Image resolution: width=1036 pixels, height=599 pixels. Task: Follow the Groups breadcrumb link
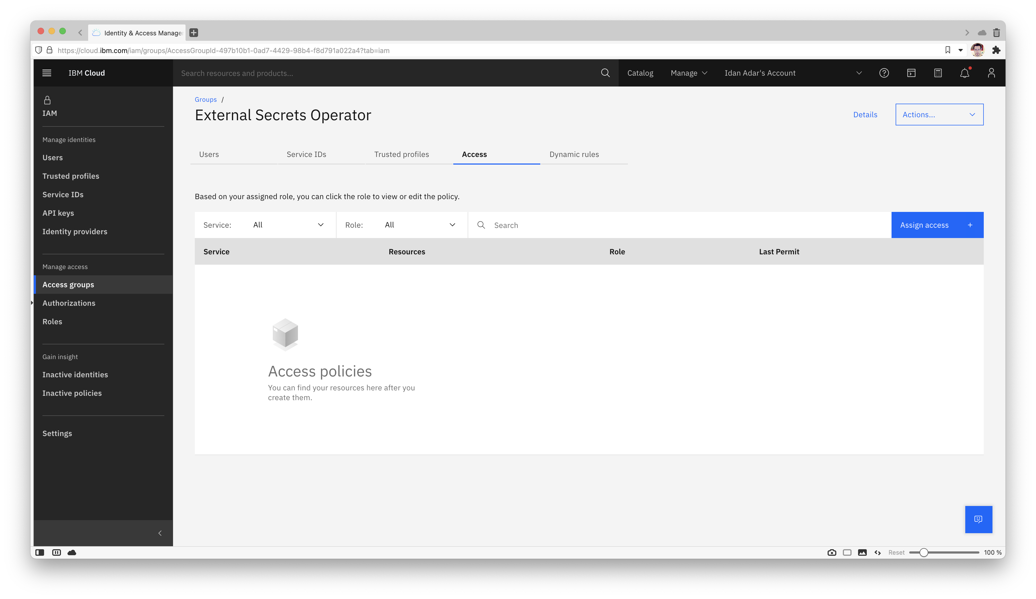(206, 100)
